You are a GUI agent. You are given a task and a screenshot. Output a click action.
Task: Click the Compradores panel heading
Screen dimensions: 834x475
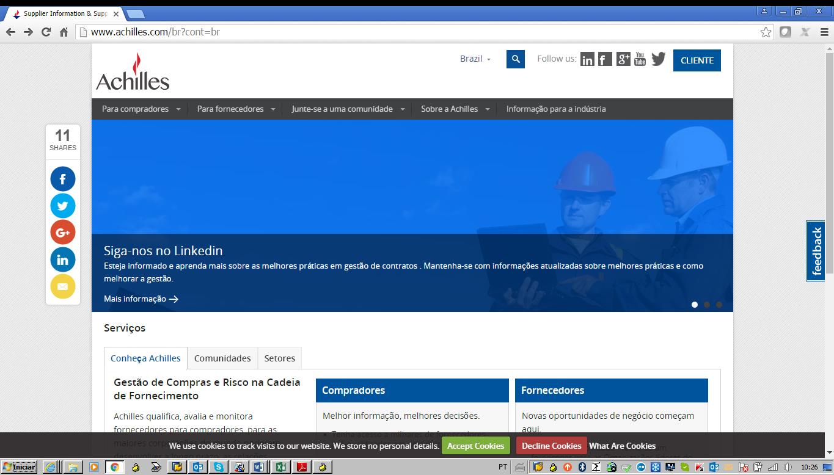pos(412,390)
